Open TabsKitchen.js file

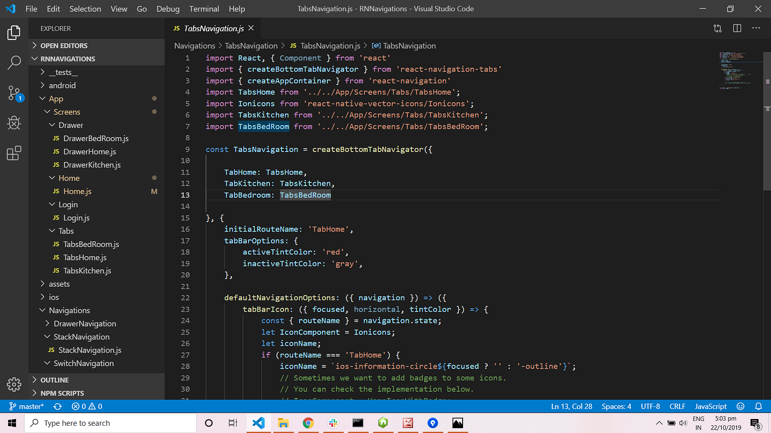(96, 271)
